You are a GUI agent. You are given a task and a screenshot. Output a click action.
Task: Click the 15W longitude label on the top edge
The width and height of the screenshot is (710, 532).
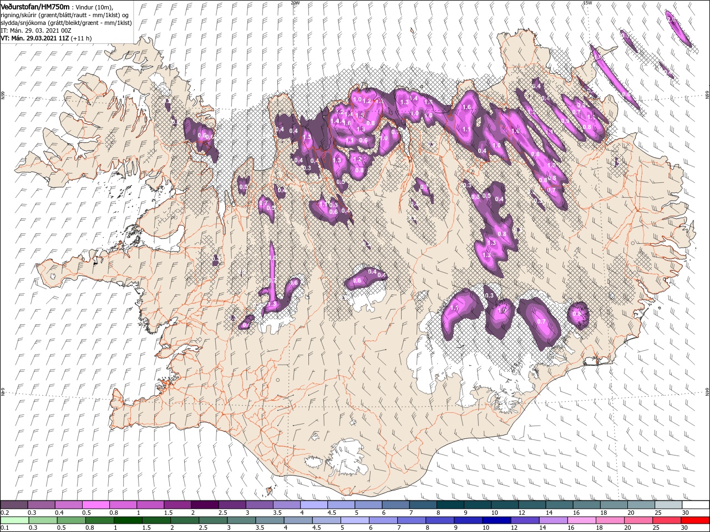pos(587,3)
